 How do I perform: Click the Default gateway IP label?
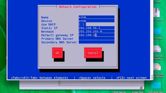(x=57, y=35)
